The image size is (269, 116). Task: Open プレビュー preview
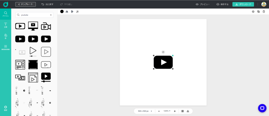coord(203,4)
